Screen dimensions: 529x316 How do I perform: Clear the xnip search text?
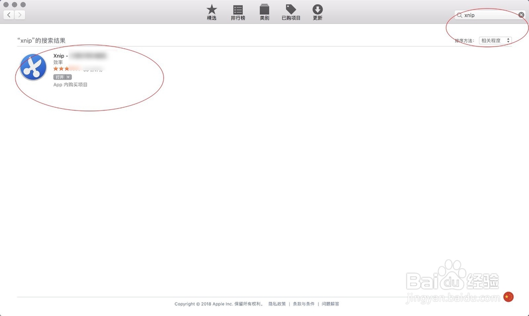[x=521, y=15]
